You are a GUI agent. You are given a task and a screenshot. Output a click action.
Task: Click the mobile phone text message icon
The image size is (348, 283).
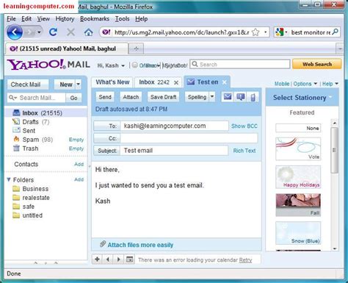pos(253,97)
